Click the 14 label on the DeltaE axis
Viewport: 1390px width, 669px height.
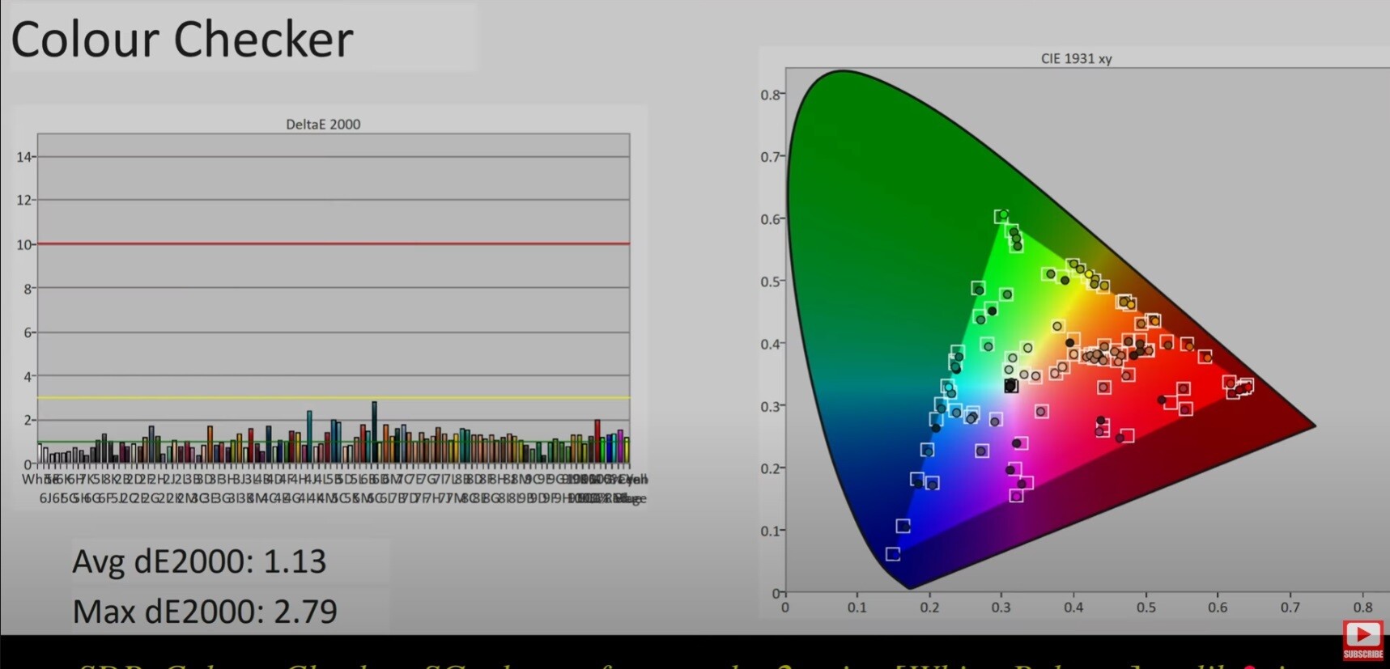pyautogui.click(x=24, y=157)
